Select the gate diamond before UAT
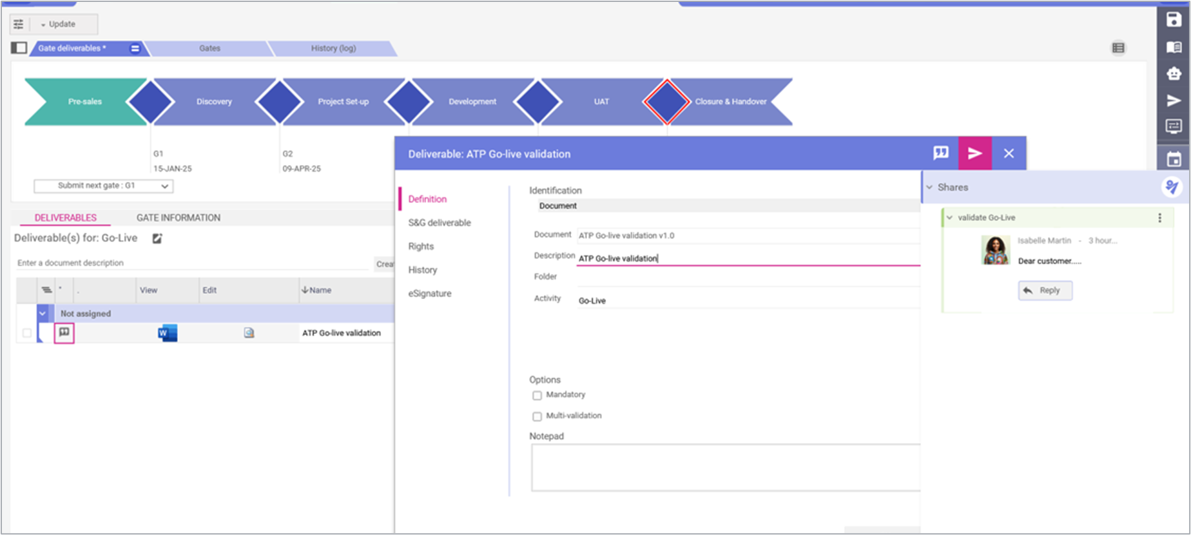The height and width of the screenshot is (535, 1191). pyautogui.click(x=537, y=102)
